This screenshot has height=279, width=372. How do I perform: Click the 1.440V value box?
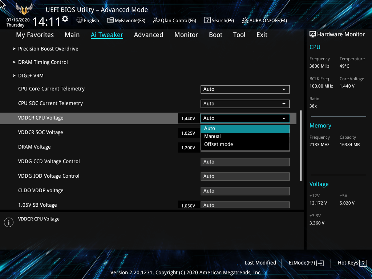click(x=189, y=118)
